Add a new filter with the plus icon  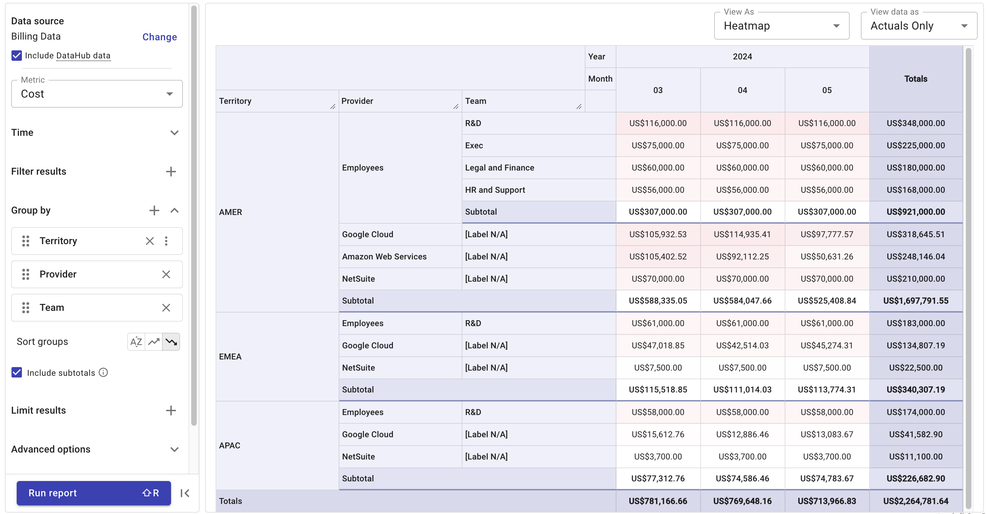tap(171, 172)
